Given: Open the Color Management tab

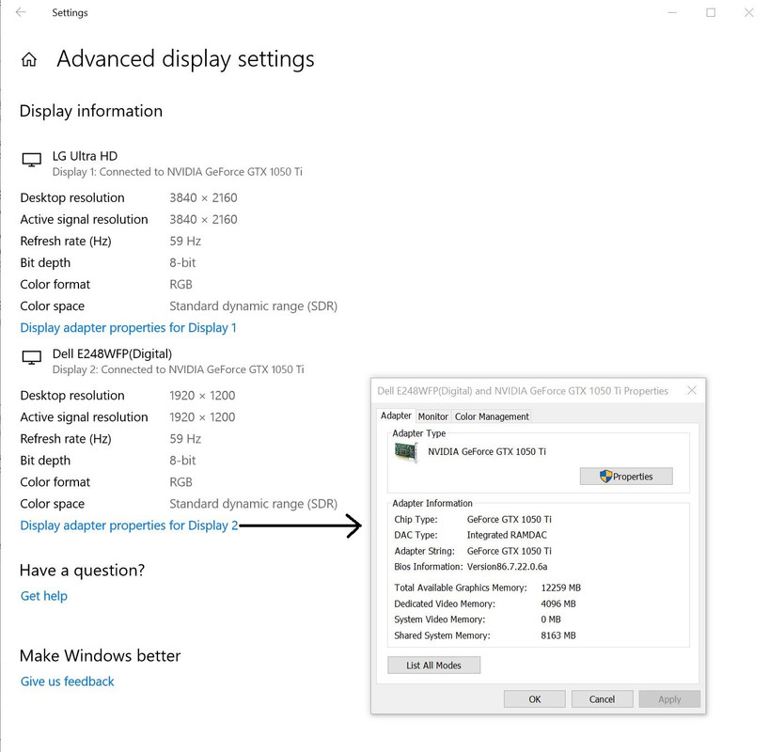Looking at the screenshot, I should [492, 416].
